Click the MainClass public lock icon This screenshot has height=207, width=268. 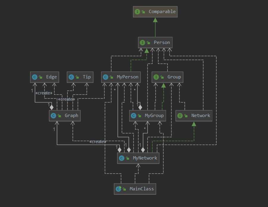pyautogui.click(x=124, y=189)
